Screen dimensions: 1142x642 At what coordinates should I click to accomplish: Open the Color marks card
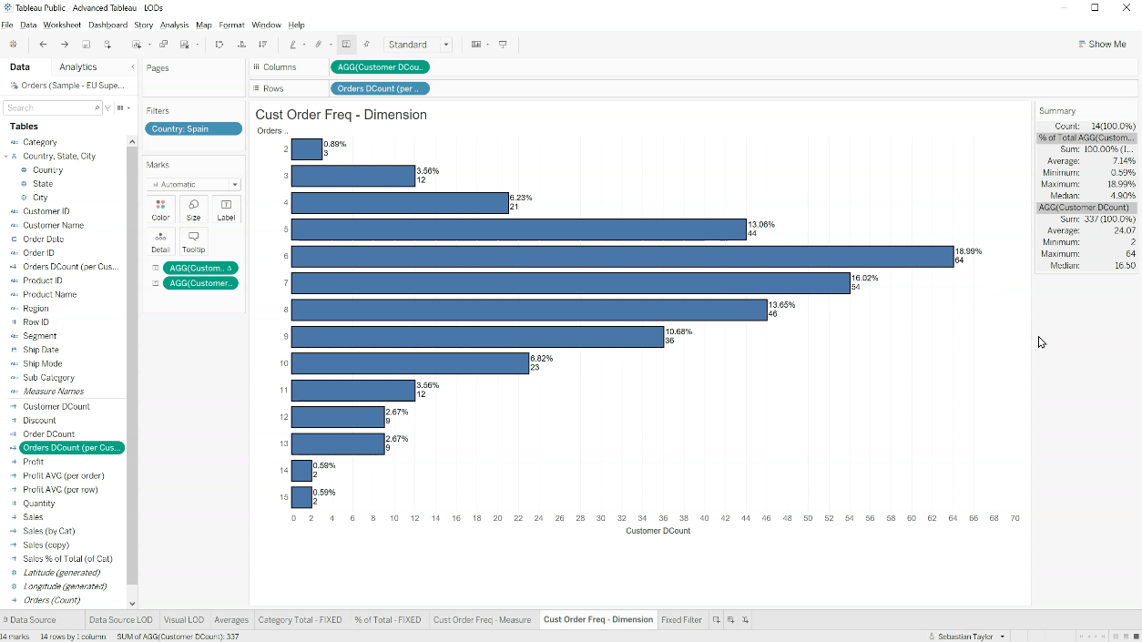pyautogui.click(x=160, y=209)
